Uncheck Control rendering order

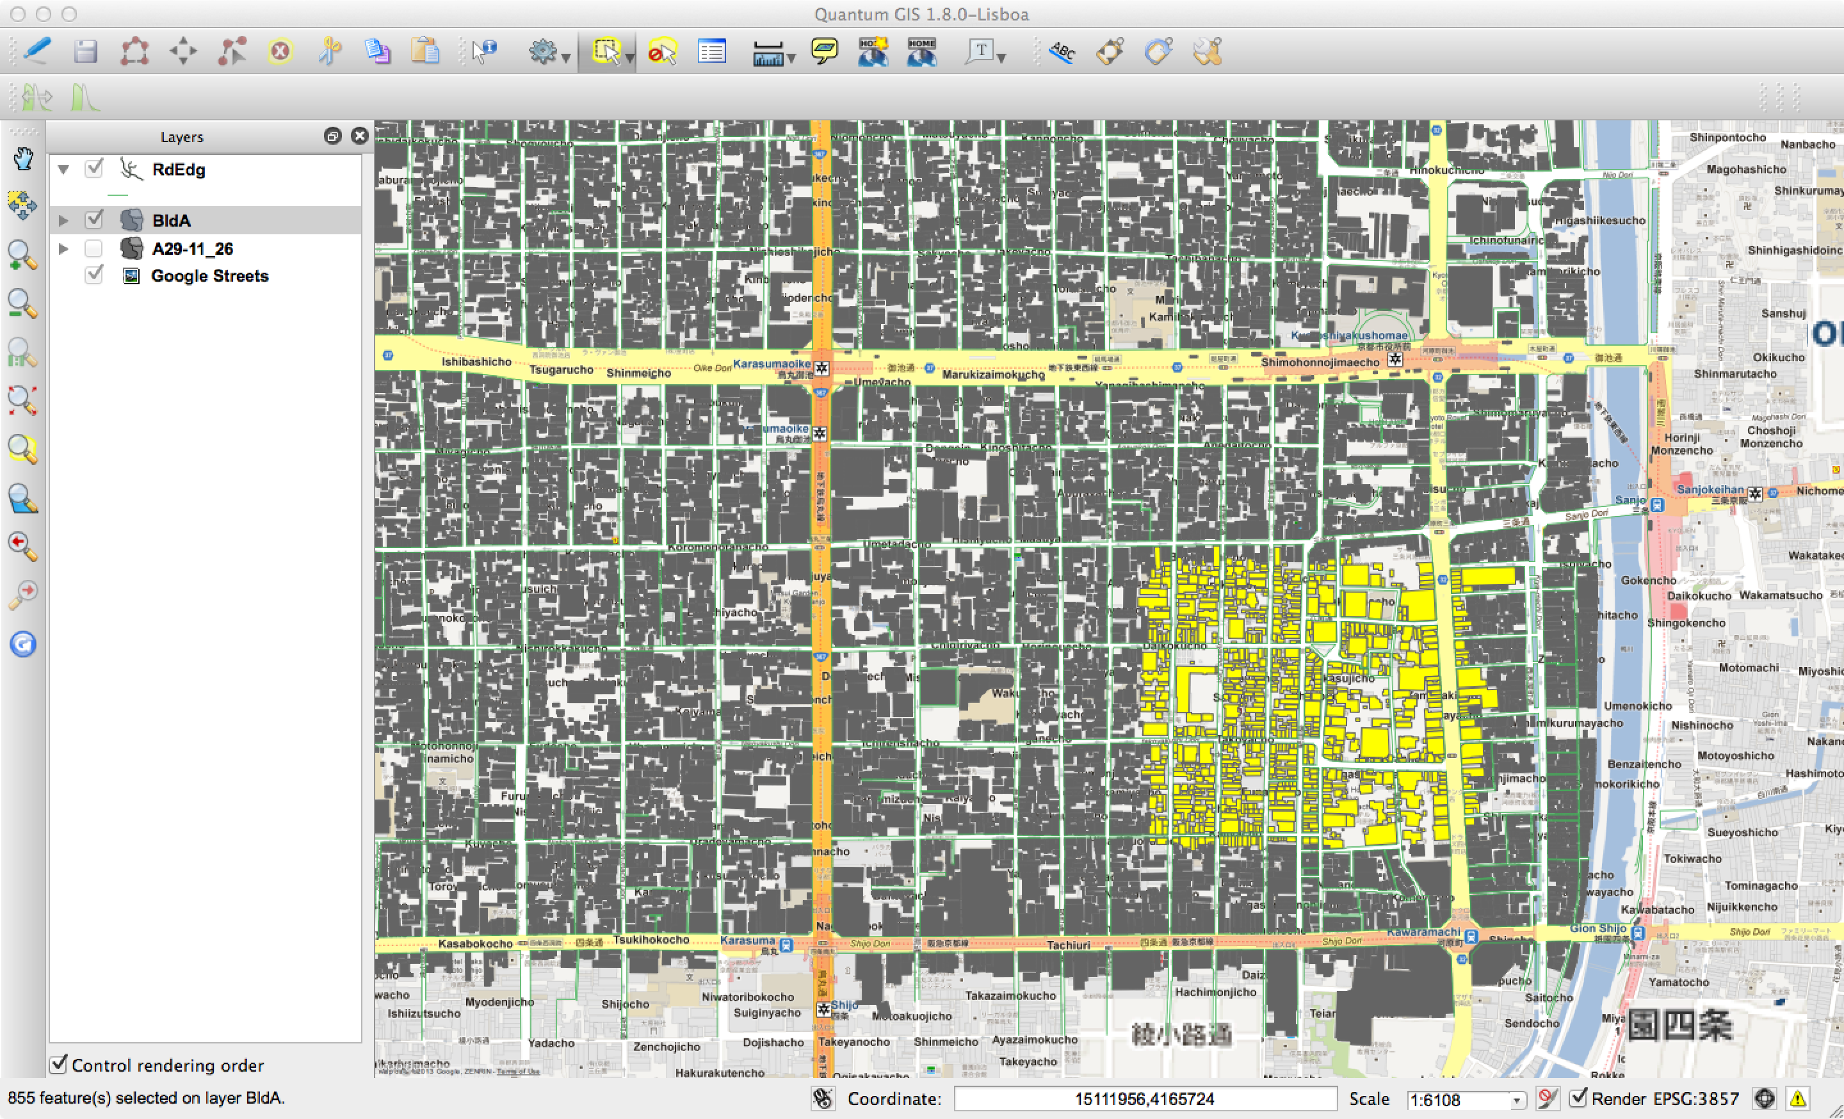point(58,1064)
